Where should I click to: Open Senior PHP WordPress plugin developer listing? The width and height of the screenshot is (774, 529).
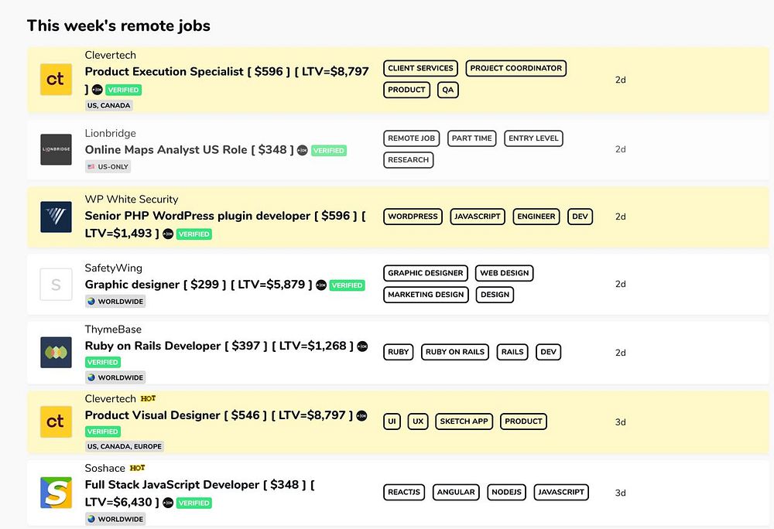(225, 224)
